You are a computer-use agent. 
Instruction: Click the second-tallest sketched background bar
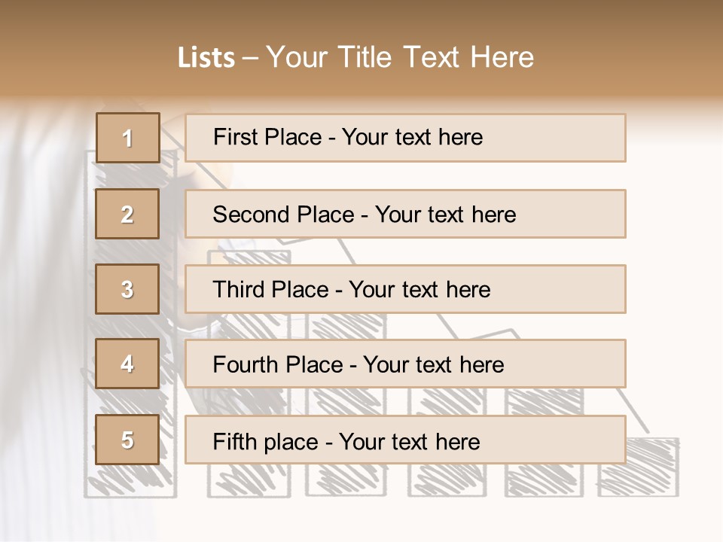(x=249, y=478)
